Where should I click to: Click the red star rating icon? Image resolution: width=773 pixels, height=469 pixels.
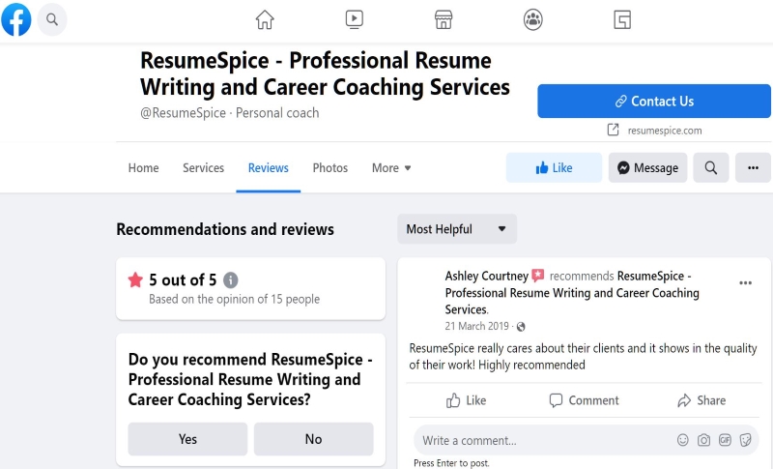(135, 279)
